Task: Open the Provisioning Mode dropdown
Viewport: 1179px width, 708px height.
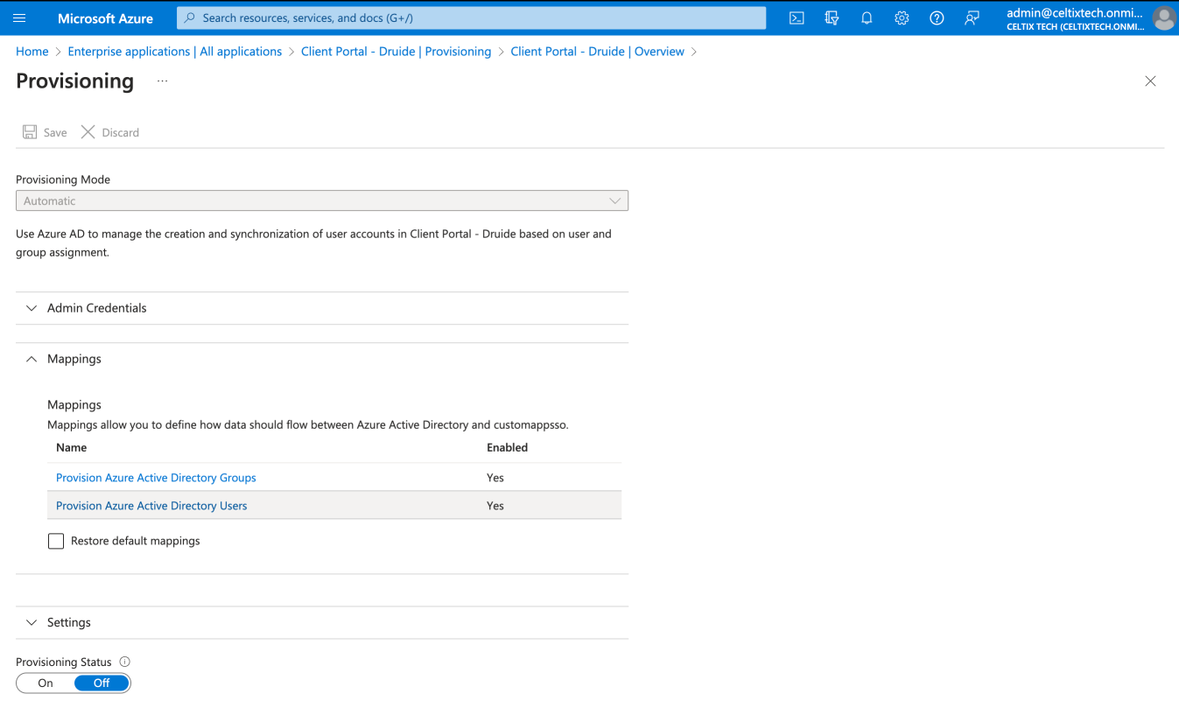Action: coord(322,200)
